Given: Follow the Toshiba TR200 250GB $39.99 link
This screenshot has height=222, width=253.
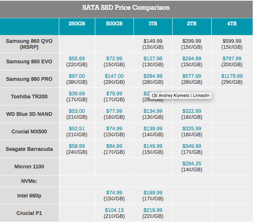Looking at the screenshot, I should [x=77, y=93].
